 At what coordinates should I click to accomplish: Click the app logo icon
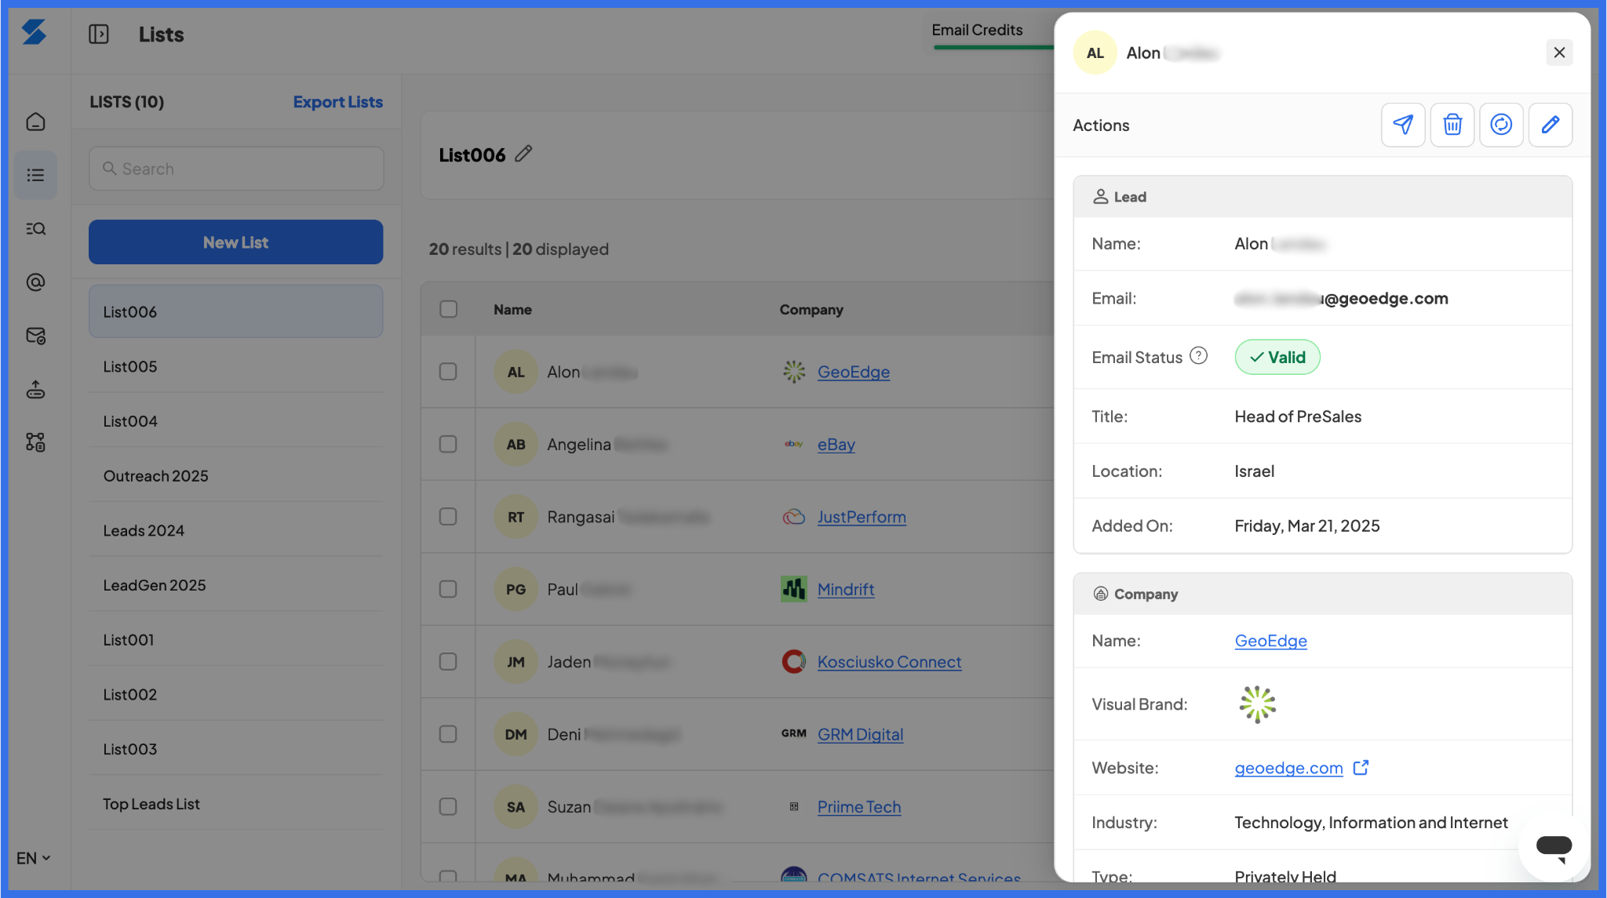pos(34,32)
